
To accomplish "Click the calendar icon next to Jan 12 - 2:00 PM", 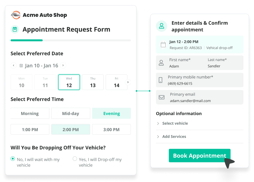I will pos(163,45).
